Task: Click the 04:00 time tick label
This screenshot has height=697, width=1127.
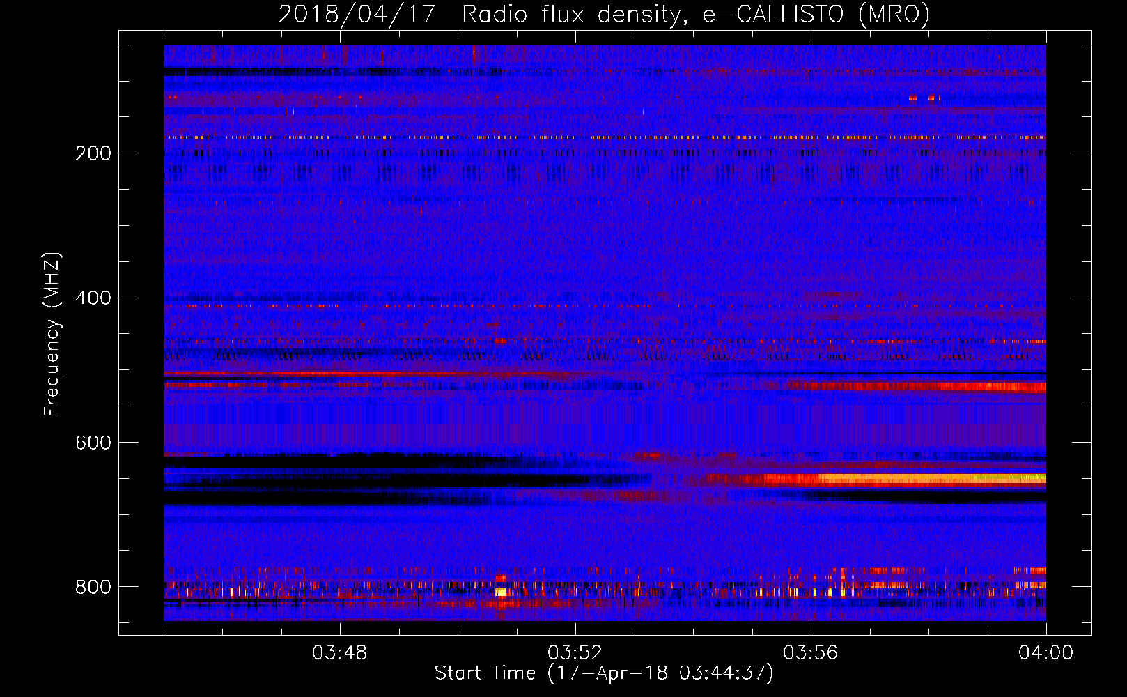Action: pyautogui.click(x=1046, y=653)
